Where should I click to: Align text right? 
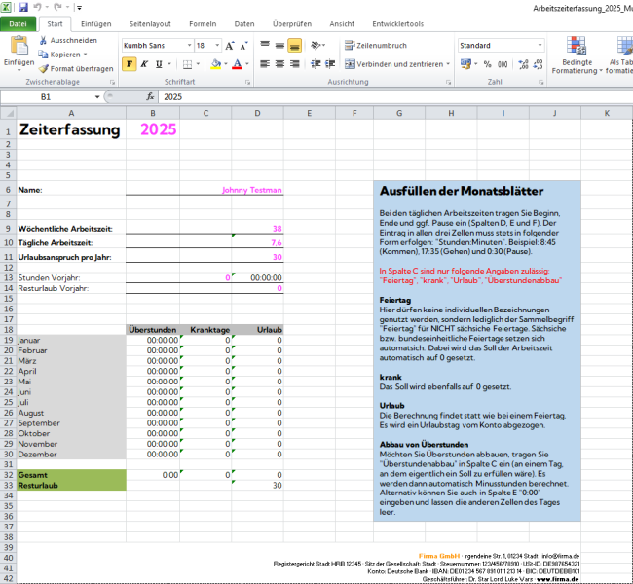click(295, 64)
